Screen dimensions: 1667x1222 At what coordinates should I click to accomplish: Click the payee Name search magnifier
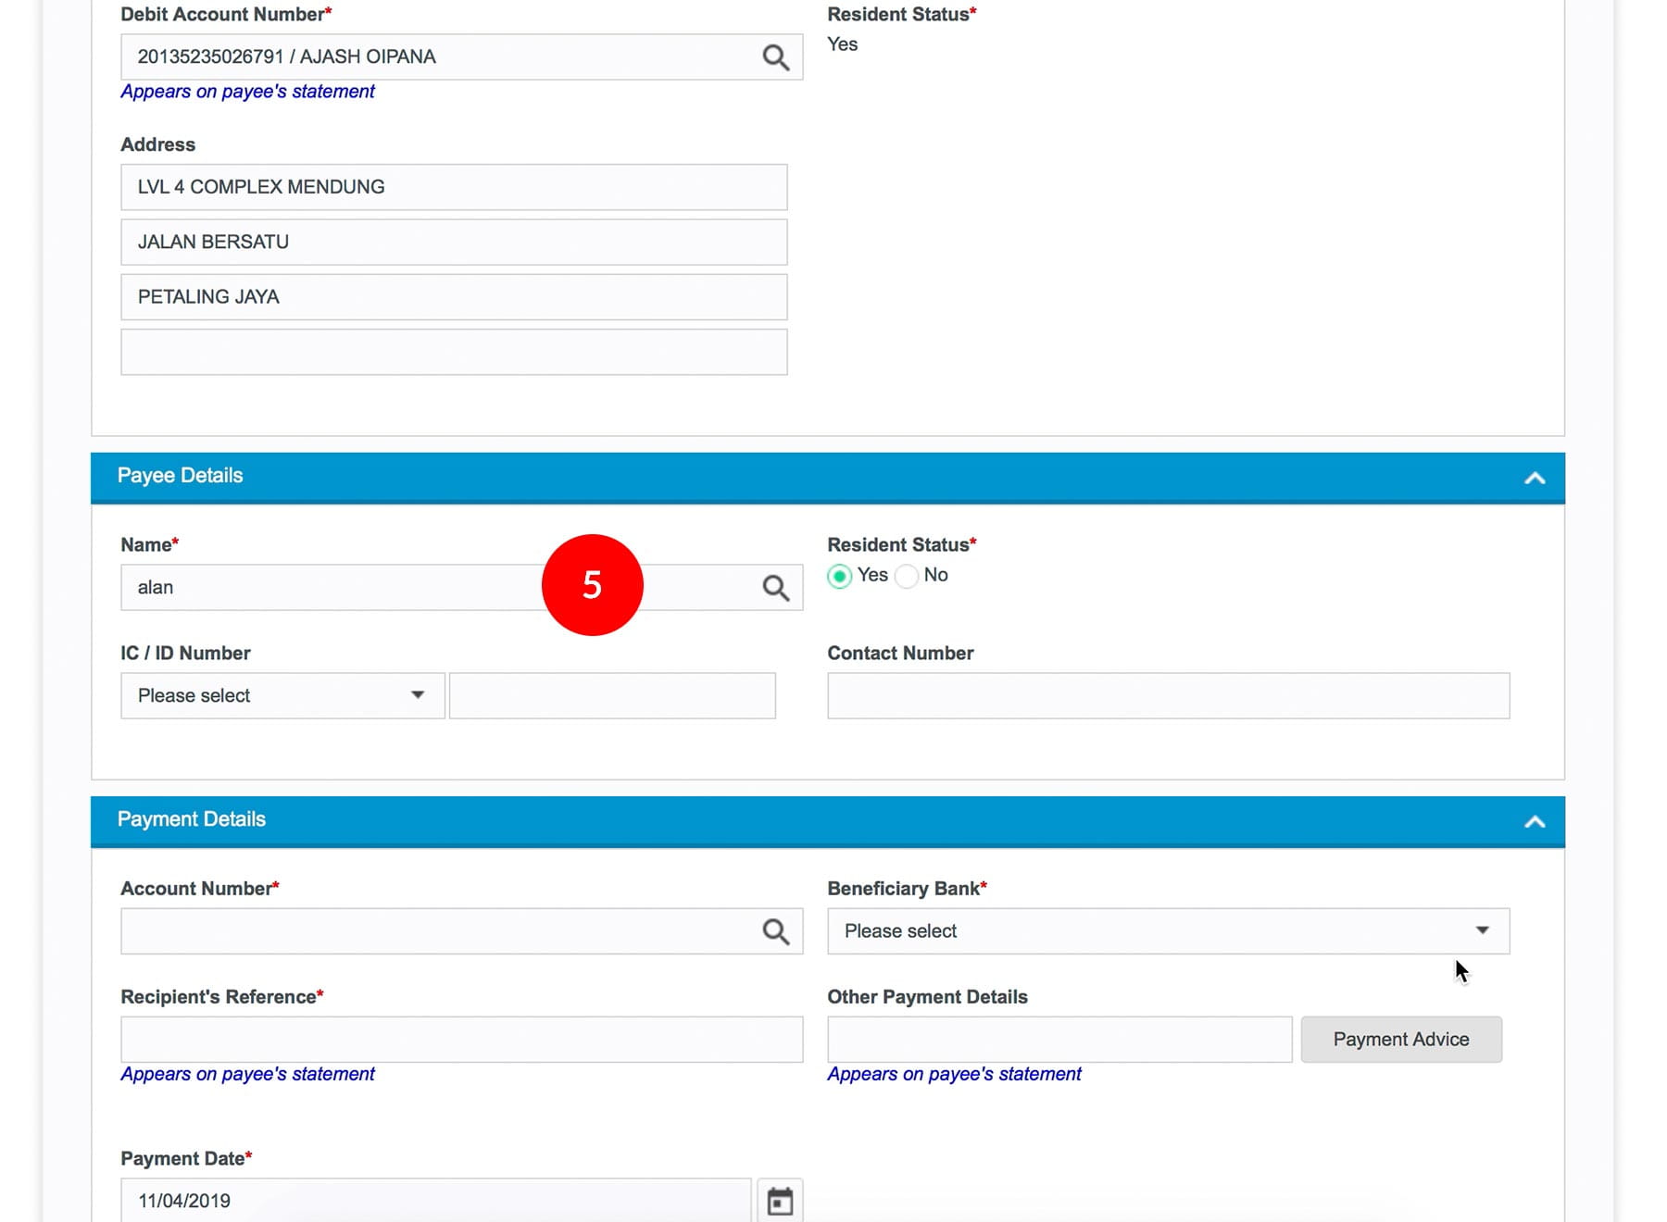tap(775, 588)
